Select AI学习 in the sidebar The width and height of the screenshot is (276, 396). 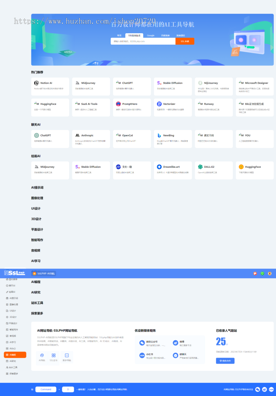point(15,342)
